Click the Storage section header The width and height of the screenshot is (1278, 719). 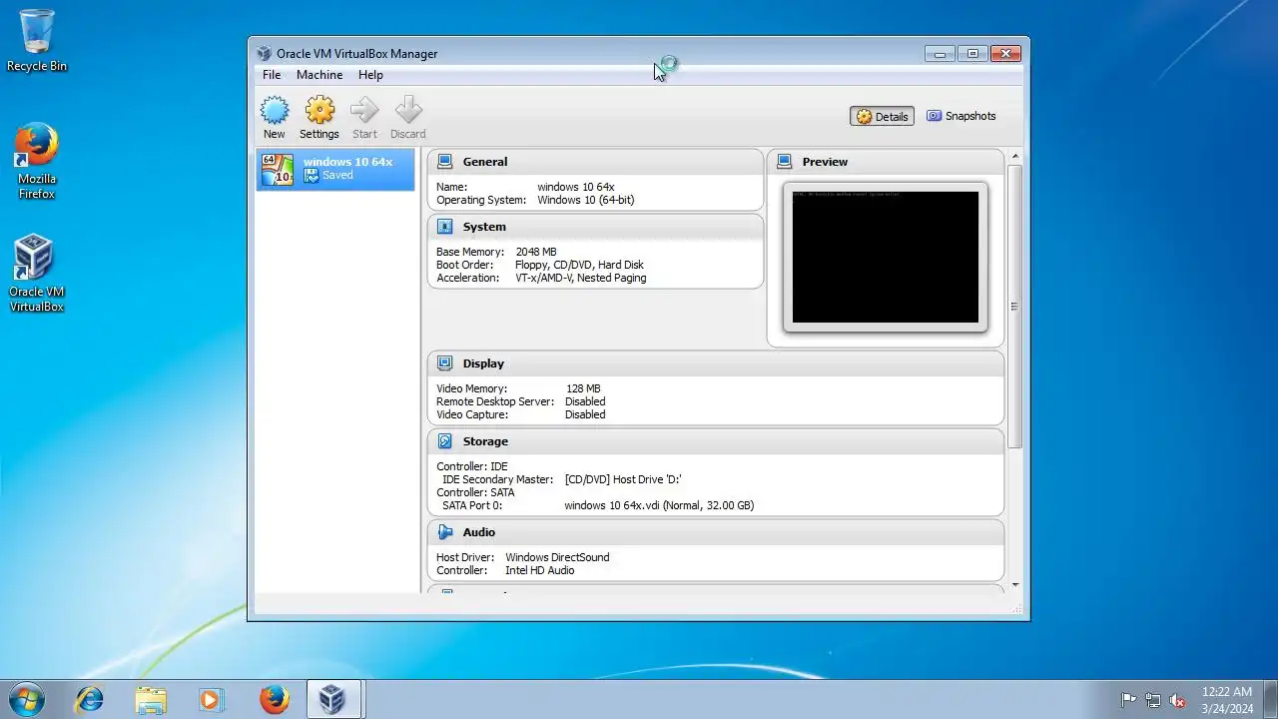click(x=715, y=441)
